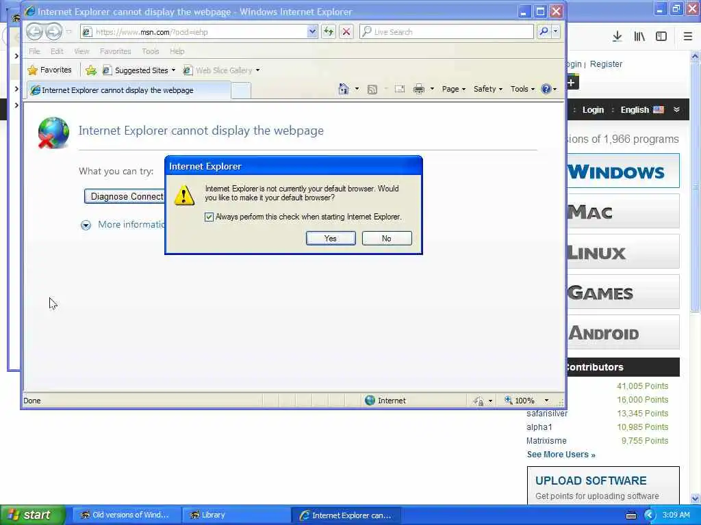Click the Refresh icon beside address bar
Image resolution: width=701 pixels, height=525 pixels.
(x=329, y=31)
